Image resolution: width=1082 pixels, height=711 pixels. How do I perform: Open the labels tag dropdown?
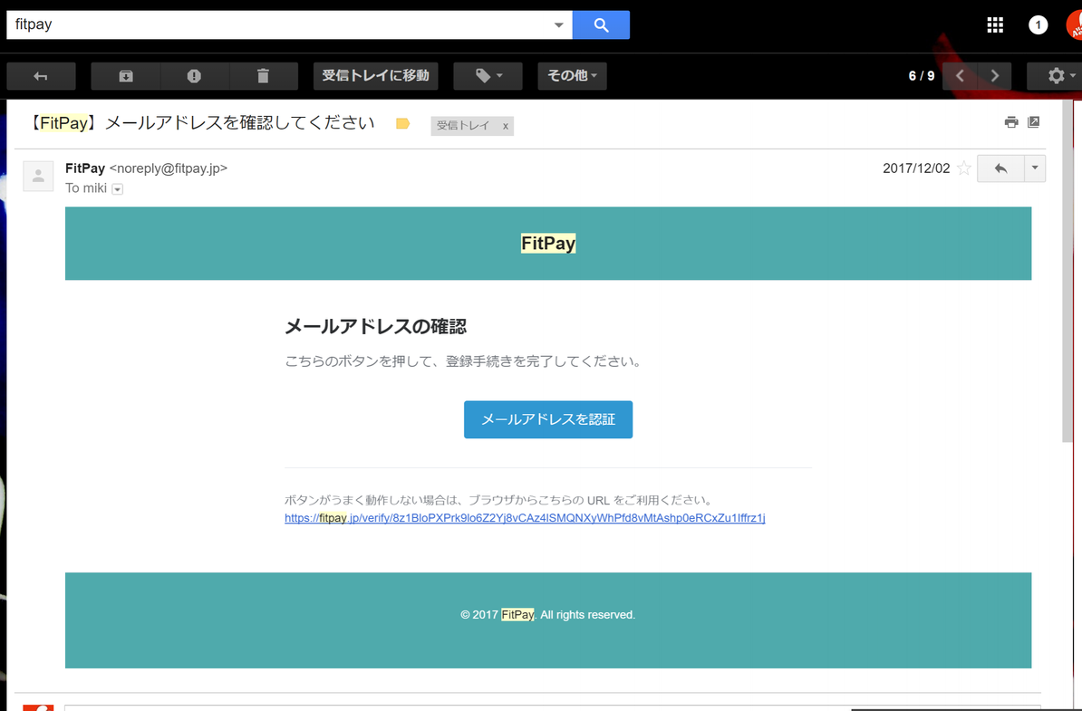pos(488,76)
